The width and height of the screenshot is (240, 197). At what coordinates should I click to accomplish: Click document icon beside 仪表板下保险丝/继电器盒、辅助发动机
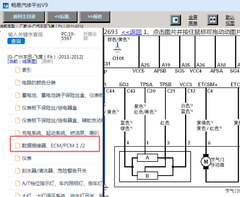click(x=18, y=120)
